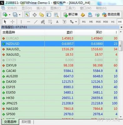
Task: Switch to the 交易品种 tab
Action: (x=10, y=122)
